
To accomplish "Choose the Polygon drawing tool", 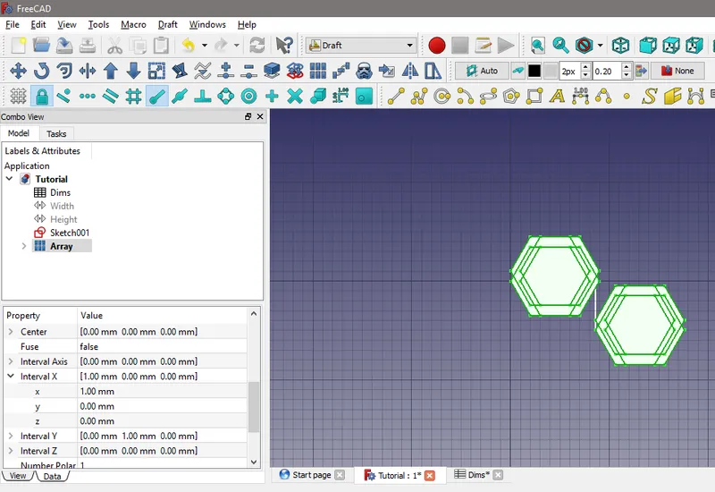I will tap(510, 96).
